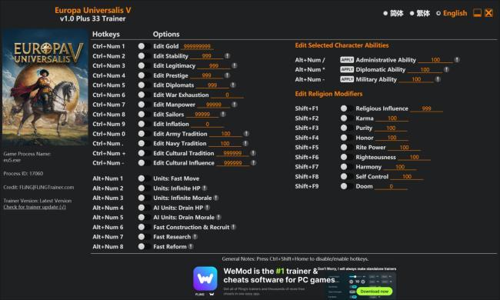Click info icon next to Edit Legitimacy
The height and width of the screenshot is (300, 500).
tap(235, 65)
